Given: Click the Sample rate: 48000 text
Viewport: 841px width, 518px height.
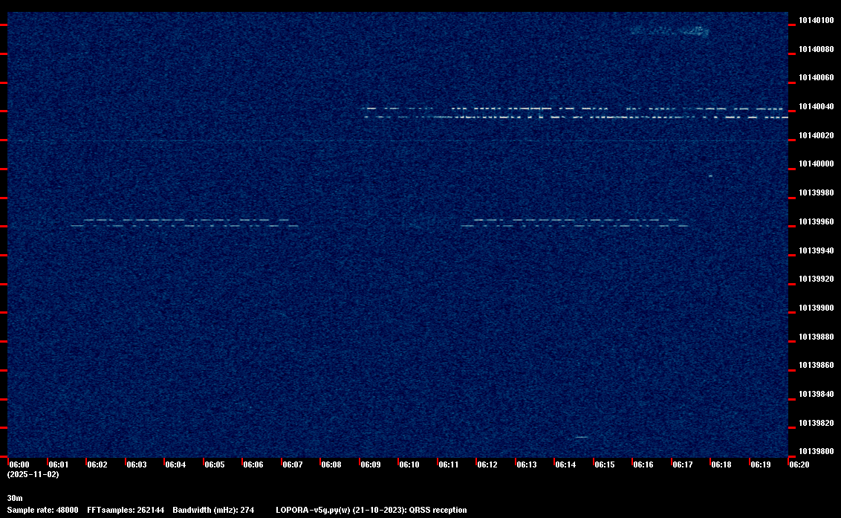Looking at the screenshot, I should coord(42,511).
